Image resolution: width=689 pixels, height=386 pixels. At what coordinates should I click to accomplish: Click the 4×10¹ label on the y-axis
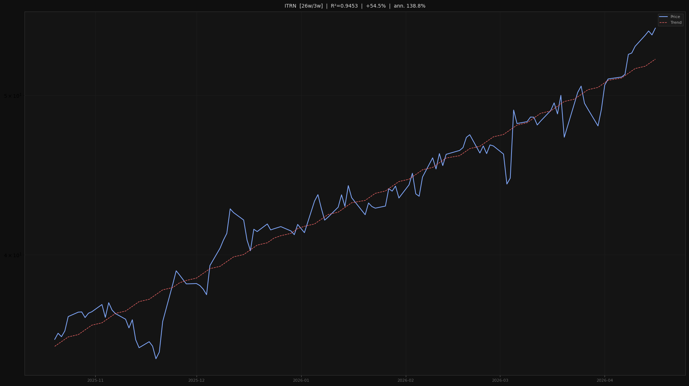click(x=13, y=254)
